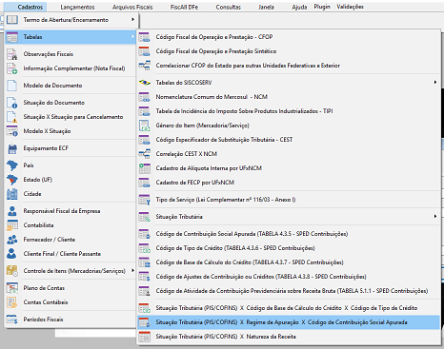Screen dimensions: 444x349
Task: Click the Responsável Fiscal da Empresa person icon
Action: [12, 211]
